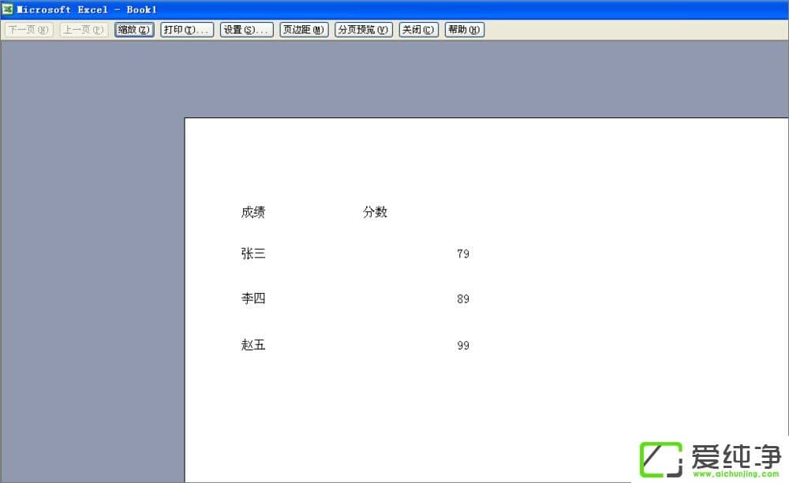This screenshot has width=789, height=483.
Task: Switch to 分页预览(V) page break view
Action: pos(364,30)
